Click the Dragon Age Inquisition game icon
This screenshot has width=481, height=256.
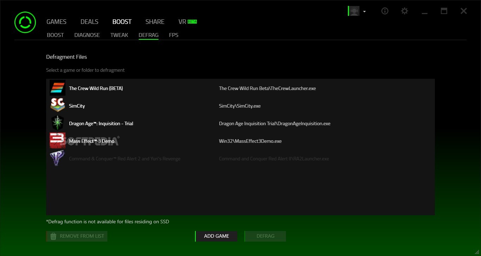(57, 123)
